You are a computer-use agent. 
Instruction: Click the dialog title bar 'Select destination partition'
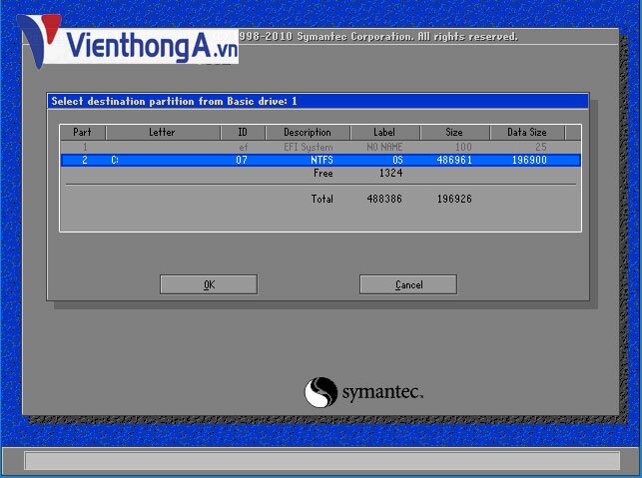319,101
